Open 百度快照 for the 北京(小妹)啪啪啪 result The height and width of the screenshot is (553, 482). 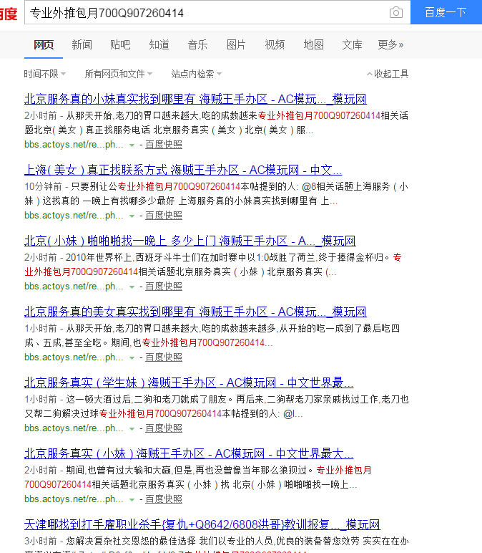click(164, 287)
